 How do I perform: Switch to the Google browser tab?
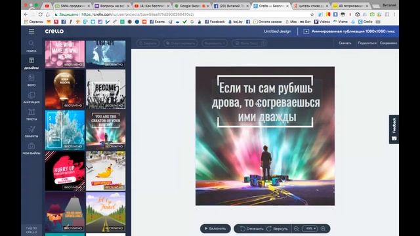[x=191, y=6]
